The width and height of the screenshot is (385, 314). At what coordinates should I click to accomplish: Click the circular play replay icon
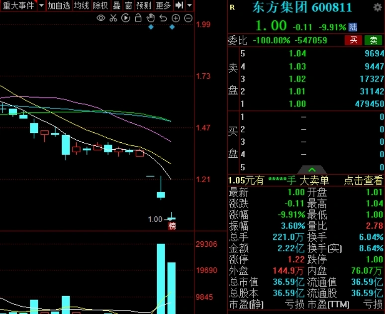pos(126,18)
